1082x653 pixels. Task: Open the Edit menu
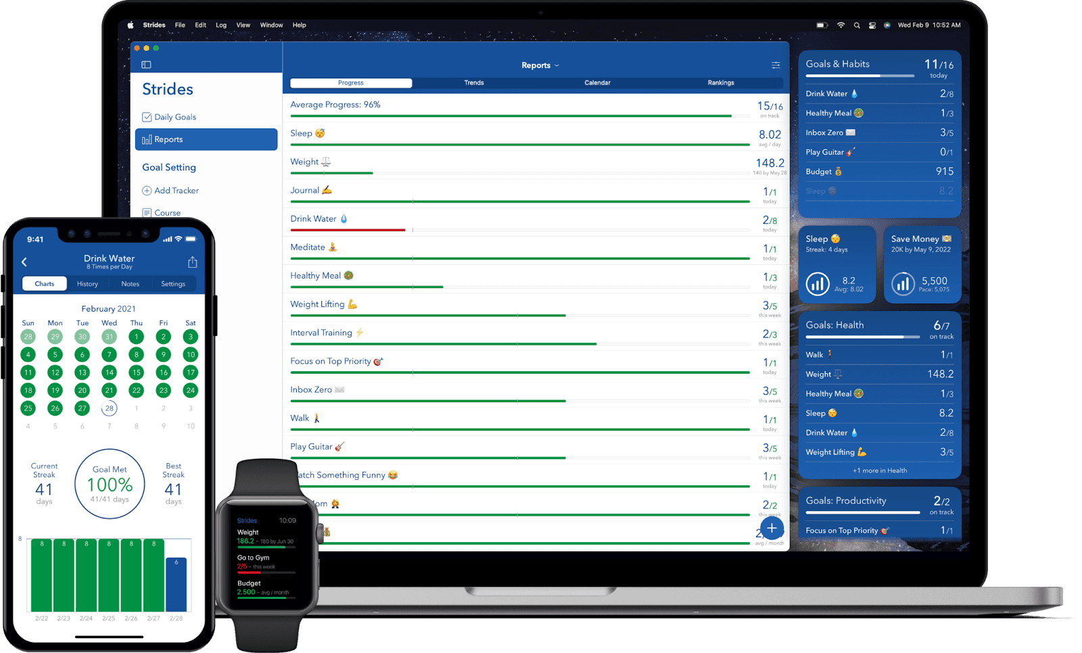201,25
